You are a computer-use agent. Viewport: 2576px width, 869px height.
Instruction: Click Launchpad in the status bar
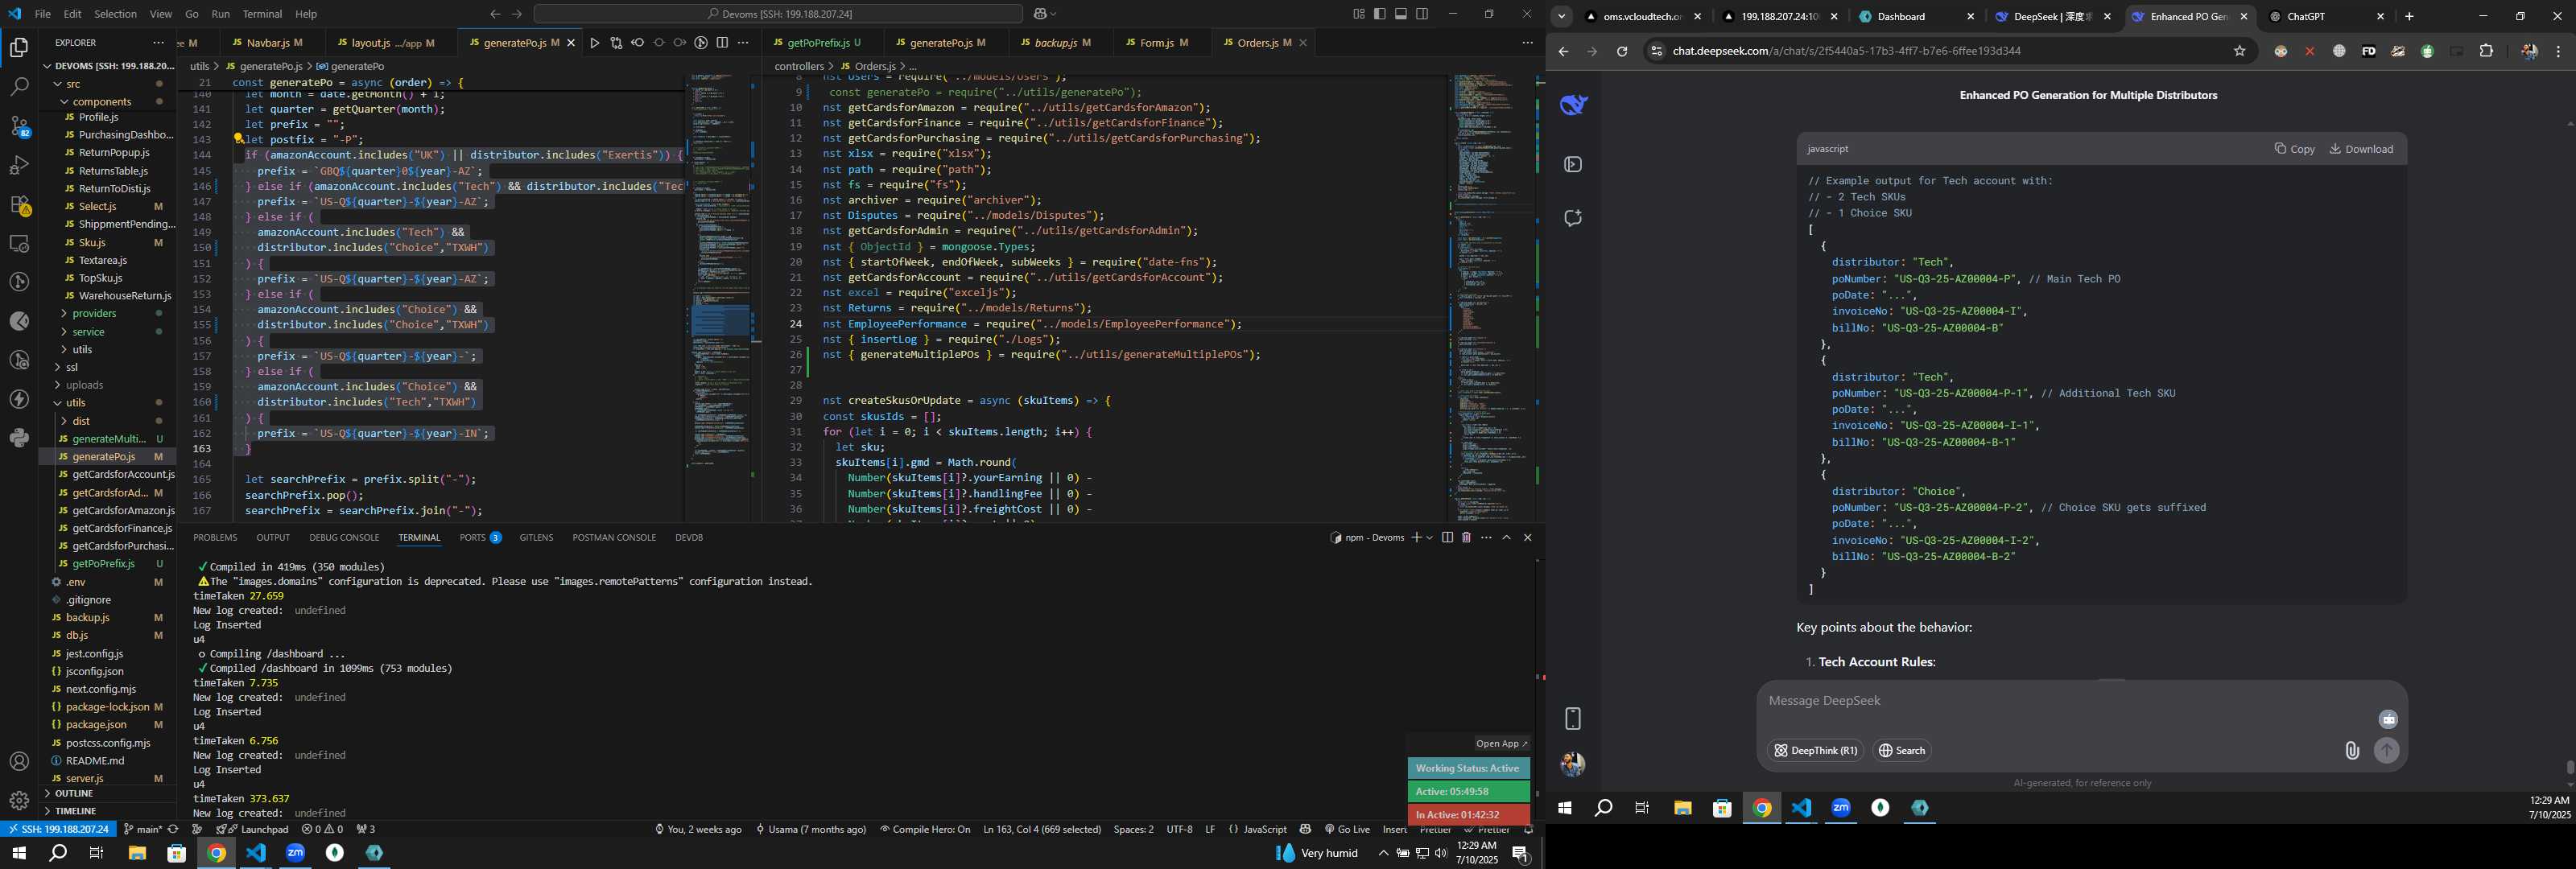(258, 829)
